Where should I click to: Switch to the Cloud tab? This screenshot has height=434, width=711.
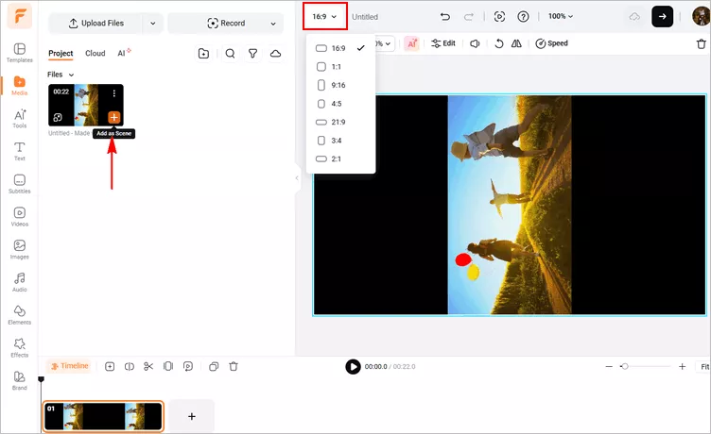95,54
